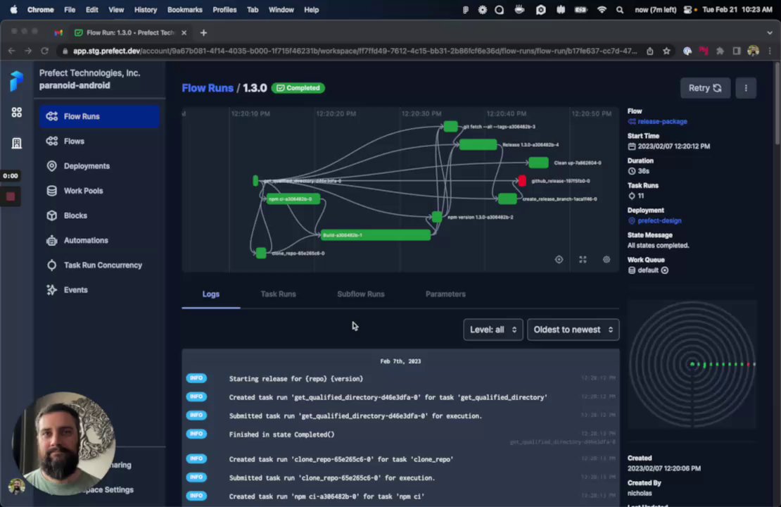Open the Level: all dropdown
The image size is (781, 507).
pyautogui.click(x=493, y=330)
